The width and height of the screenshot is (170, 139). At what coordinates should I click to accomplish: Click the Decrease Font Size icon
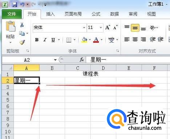(116, 27)
